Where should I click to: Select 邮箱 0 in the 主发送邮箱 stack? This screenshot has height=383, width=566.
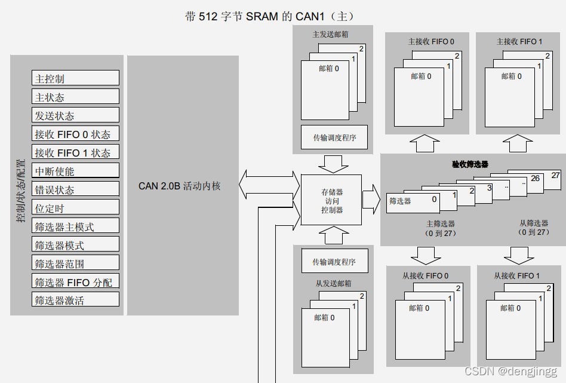[325, 90]
